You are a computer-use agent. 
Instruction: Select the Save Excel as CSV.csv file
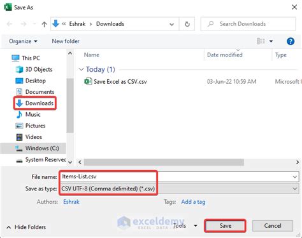point(116,81)
